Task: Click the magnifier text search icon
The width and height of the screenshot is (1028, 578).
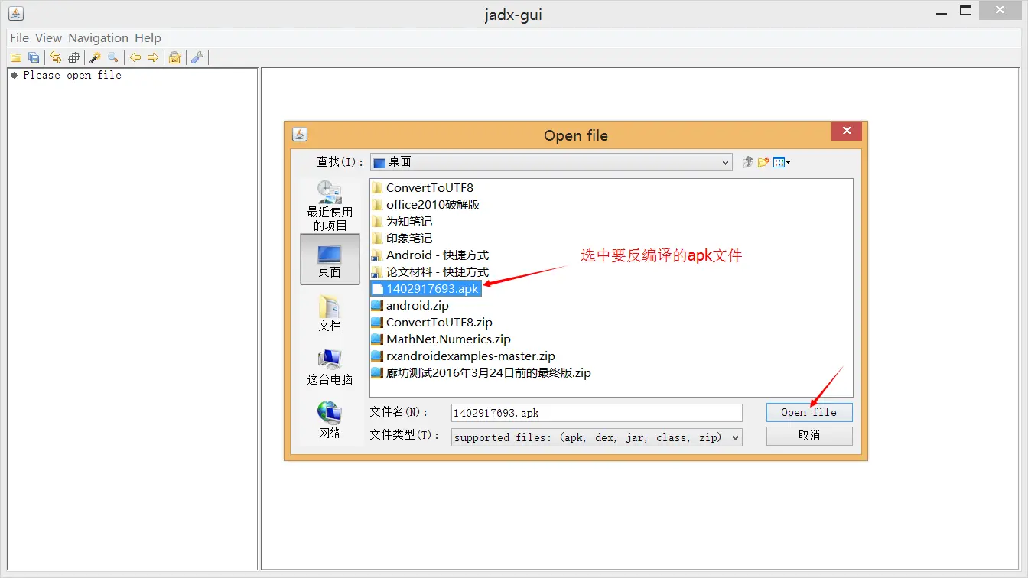Action: pos(113,57)
